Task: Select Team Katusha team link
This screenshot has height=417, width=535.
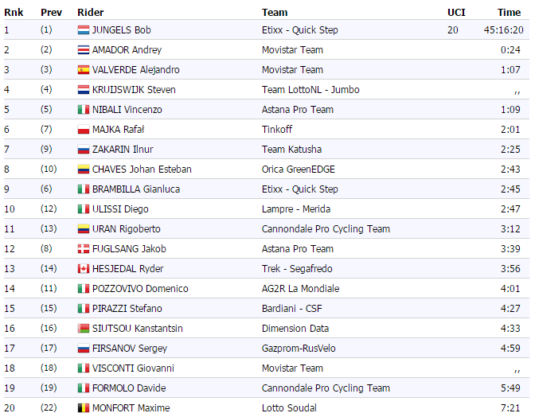Action: pyautogui.click(x=292, y=150)
